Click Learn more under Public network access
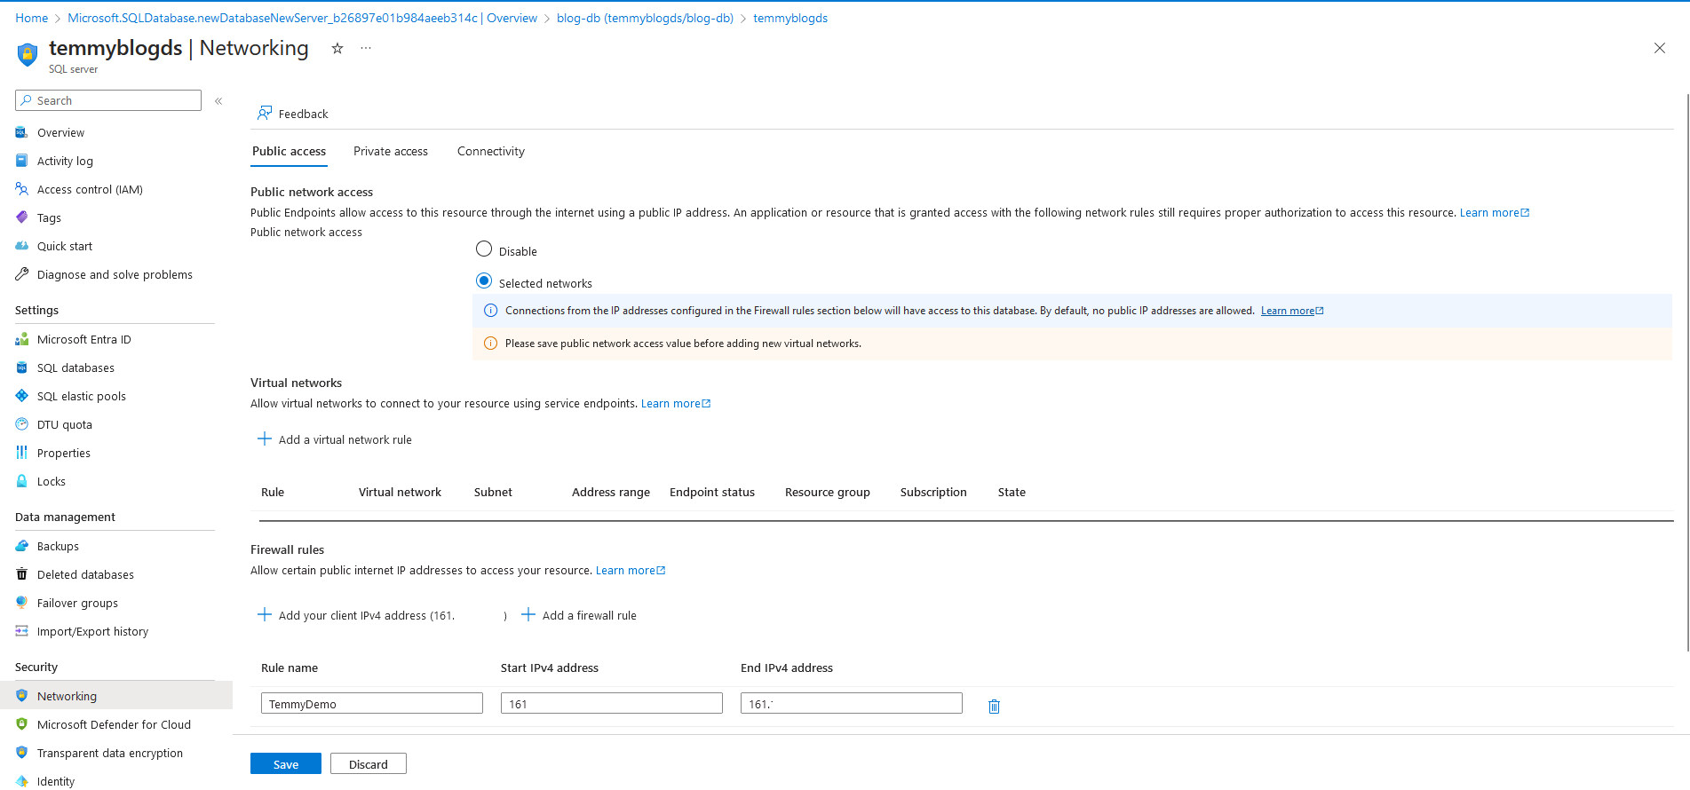Image resolution: width=1690 pixels, height=790 pixels. tap(1495, 213)
